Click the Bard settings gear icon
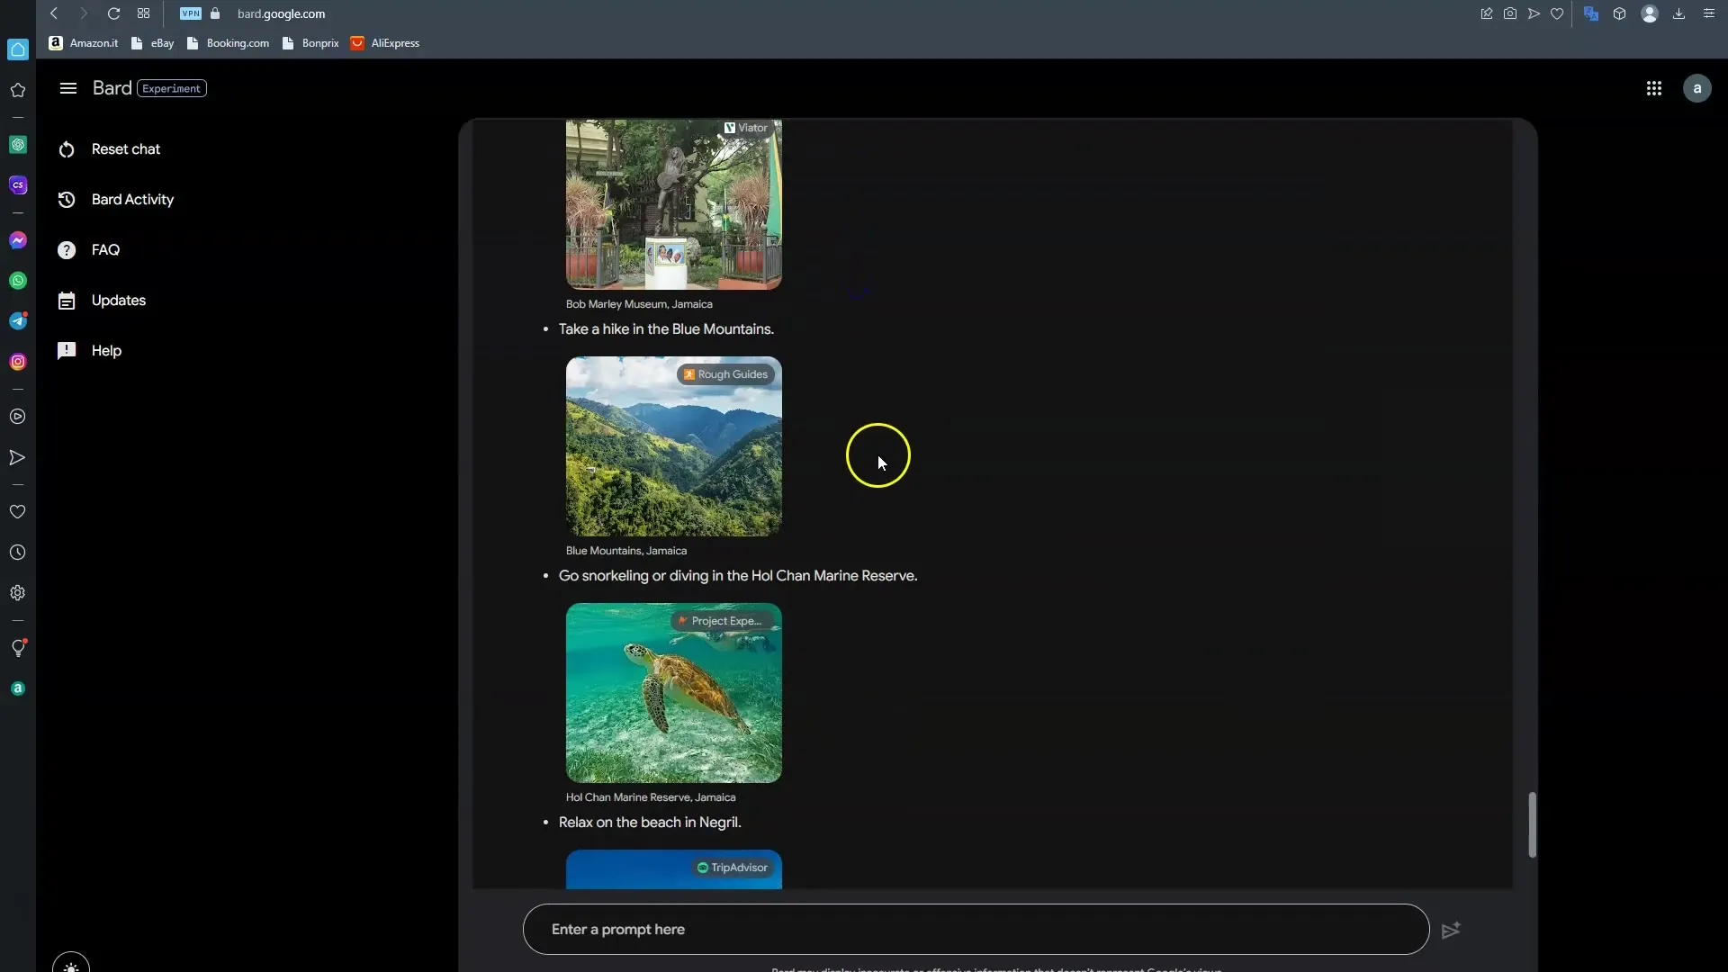This screenshot has width=1728, height=972. coord(16,592)
